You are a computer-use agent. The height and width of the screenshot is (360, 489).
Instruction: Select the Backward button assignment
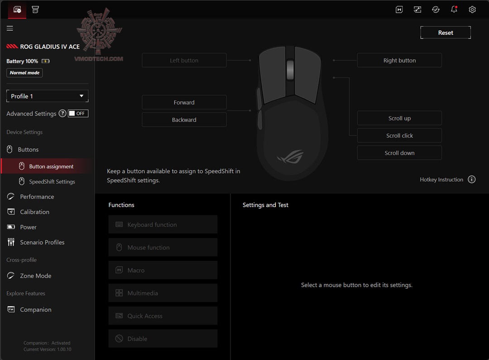click(x=184, y=119)
